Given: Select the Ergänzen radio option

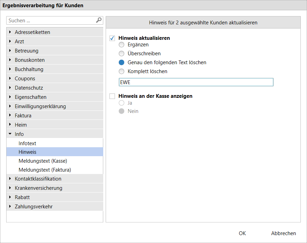Looking at the screenshot, I should pyautogui.click(x=121, y=45).
